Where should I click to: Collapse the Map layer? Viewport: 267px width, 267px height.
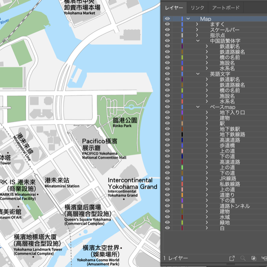tap(188, 19)
